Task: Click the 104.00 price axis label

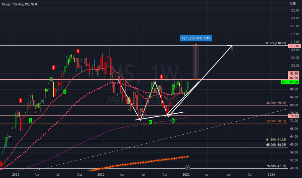Action: tap(295, 58)
